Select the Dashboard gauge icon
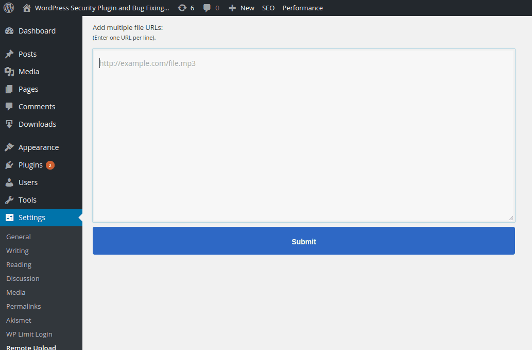This screenshot has height=350, width=532. click(x=9, y=31)
